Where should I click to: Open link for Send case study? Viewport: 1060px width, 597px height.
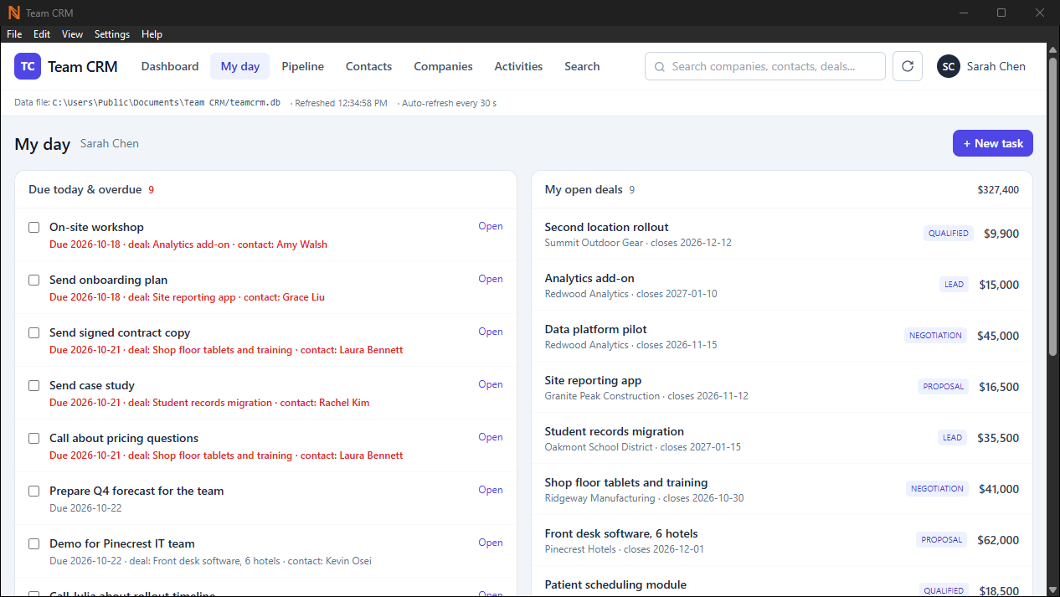pos(491,384)
